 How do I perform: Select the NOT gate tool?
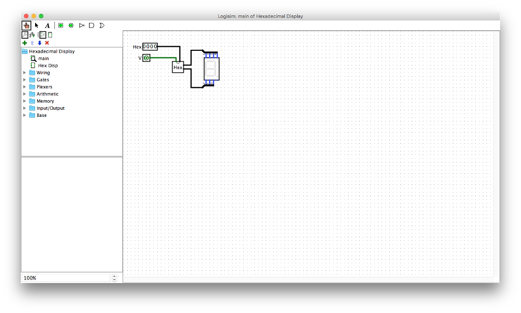[81, 25]
